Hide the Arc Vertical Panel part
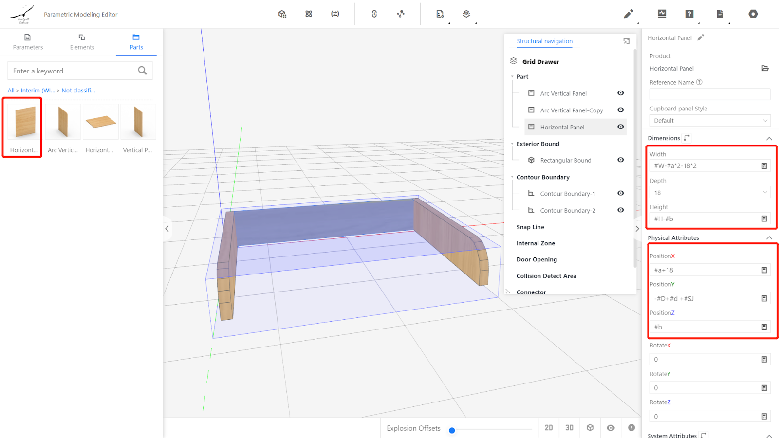 620,93
